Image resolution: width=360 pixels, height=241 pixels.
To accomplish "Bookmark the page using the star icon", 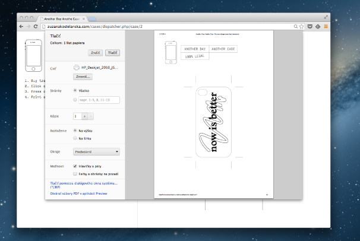I will click(x=302, y=27).
